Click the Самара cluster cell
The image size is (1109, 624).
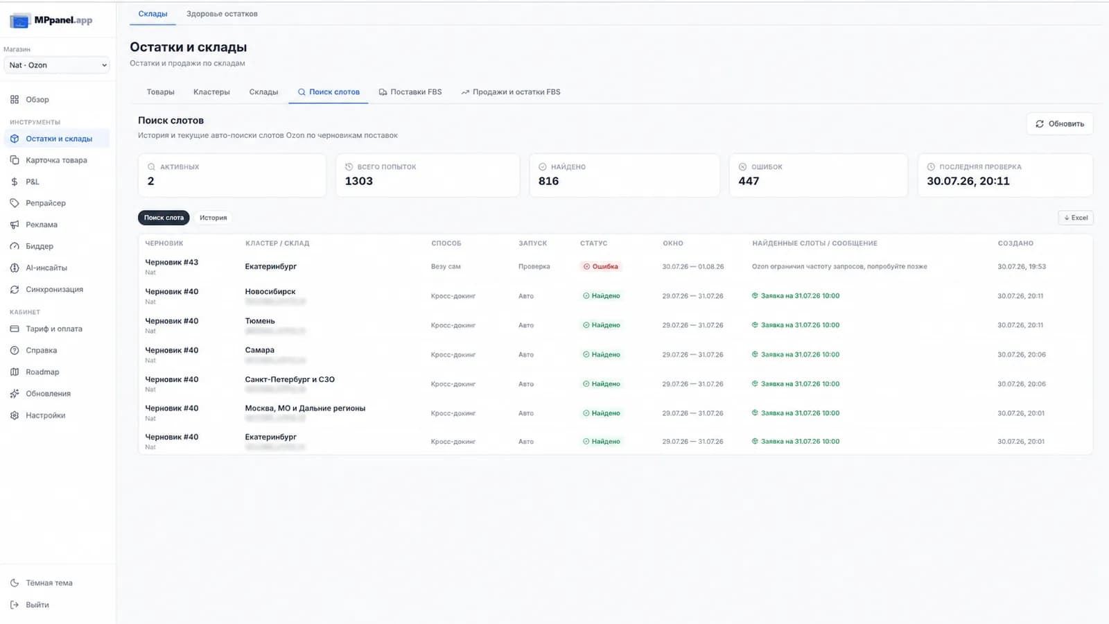(259, 350)
